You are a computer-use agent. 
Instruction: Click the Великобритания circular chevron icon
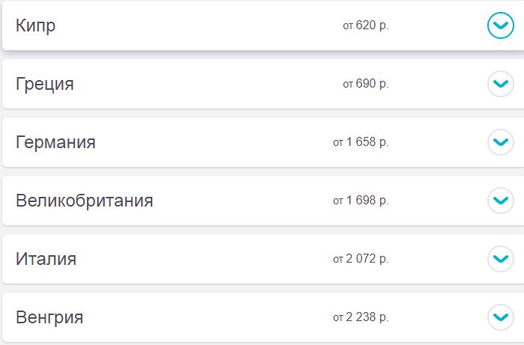pyautogui.click(x=500, y=201)
